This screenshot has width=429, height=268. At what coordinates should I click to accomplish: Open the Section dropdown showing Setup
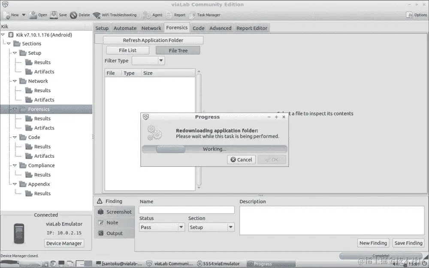point(211,227)
